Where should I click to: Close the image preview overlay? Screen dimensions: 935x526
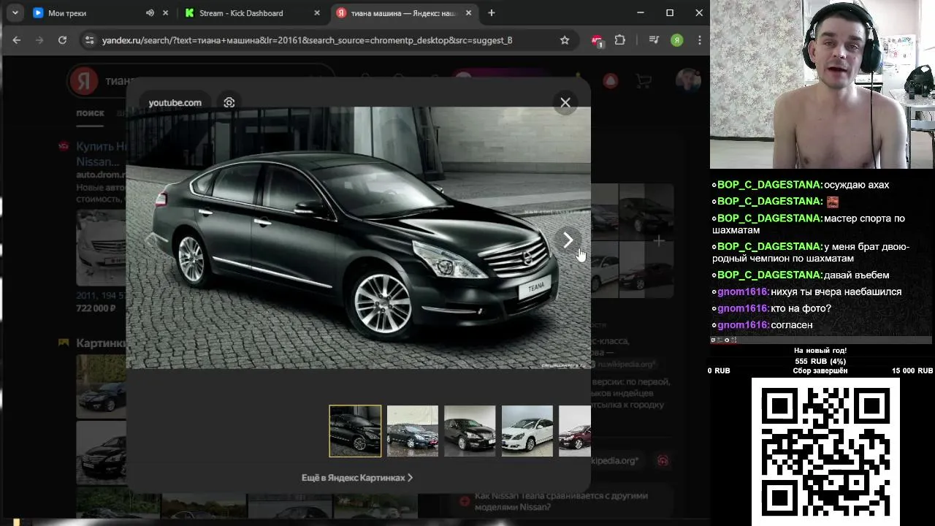coord(565,103)
